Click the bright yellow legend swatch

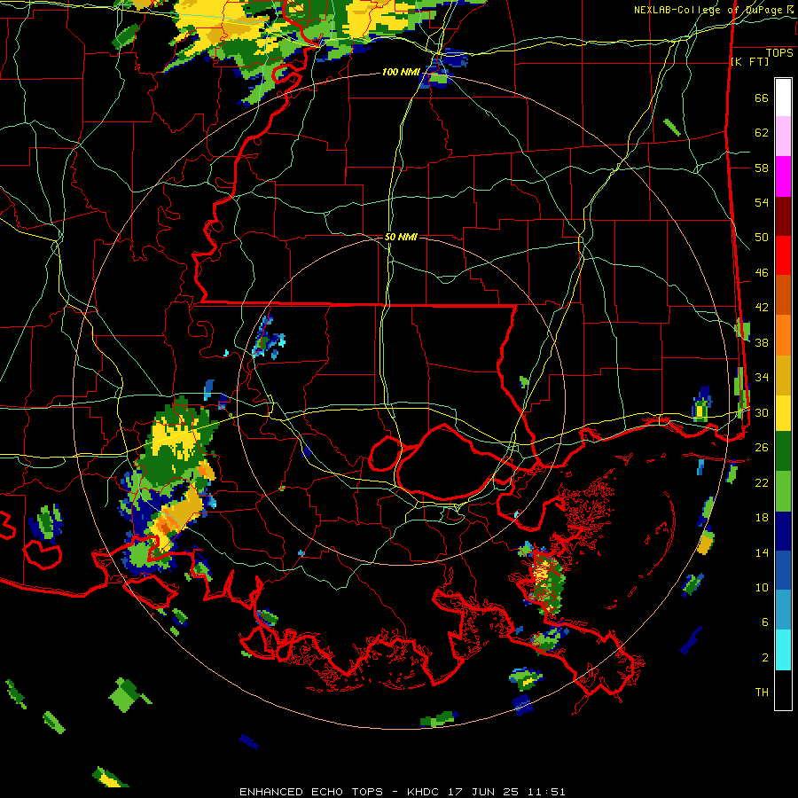pyautogui.click(x=783, y=412)
